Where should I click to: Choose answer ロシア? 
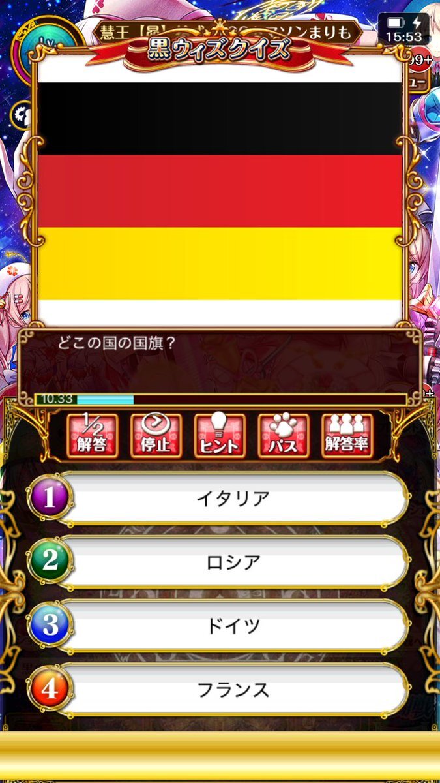[x=233, y=562]
